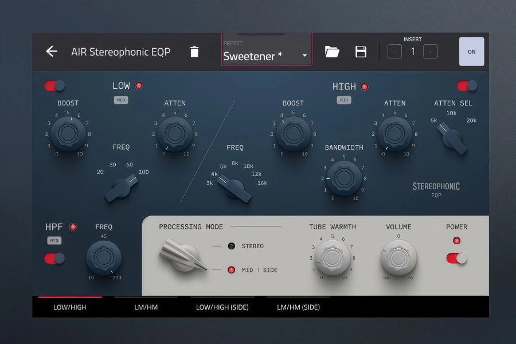Image resolution: width=516 pixels, height=344 pixels.
Task: Switch to the LOW/HIGH (SIDE) tab
Action: click(222, 307)
